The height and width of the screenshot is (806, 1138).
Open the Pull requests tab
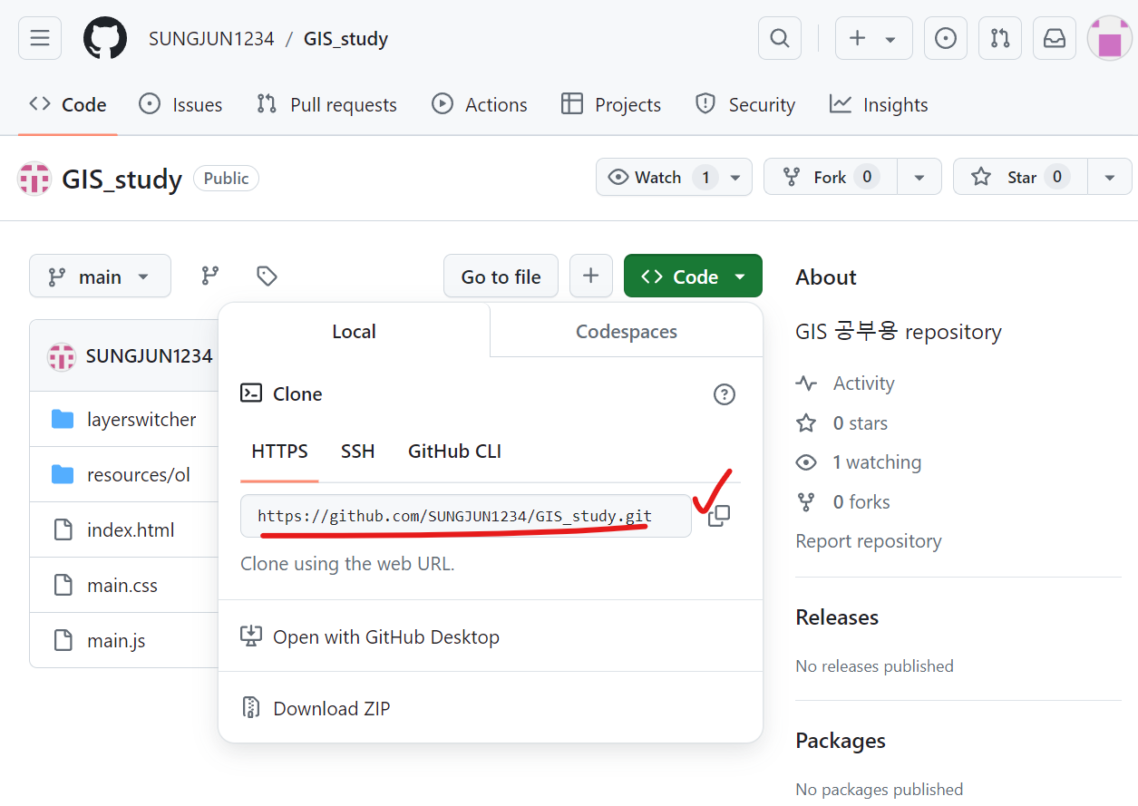coord(326,105)
